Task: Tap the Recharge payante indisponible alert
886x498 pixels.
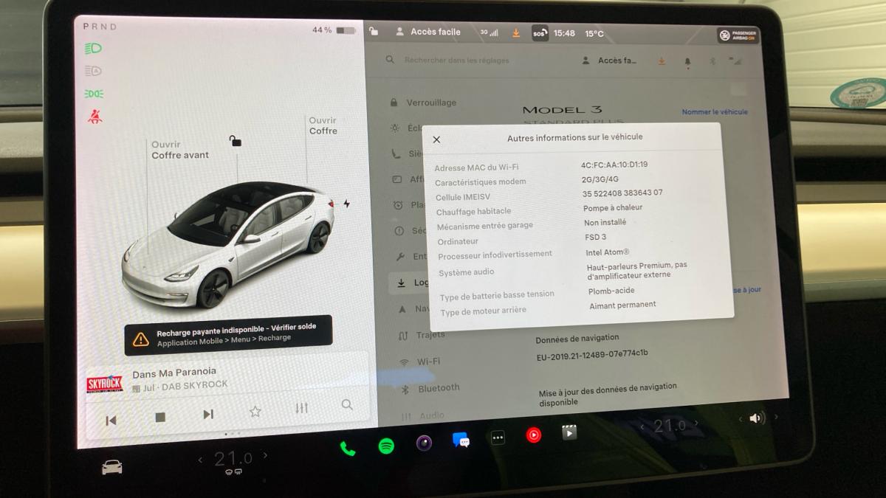Action: [x=228, y=336]
